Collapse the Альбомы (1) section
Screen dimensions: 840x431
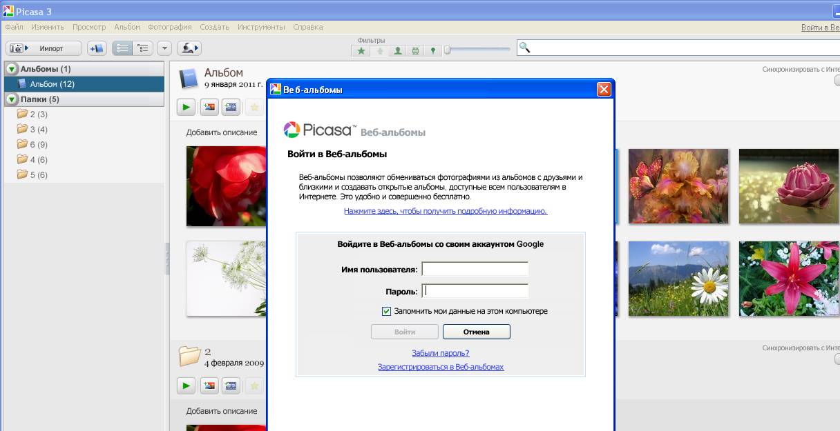[x=11, y=69]
